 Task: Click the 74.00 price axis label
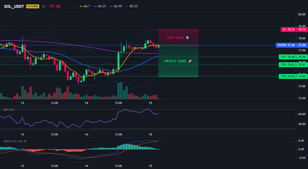(302, 86)
